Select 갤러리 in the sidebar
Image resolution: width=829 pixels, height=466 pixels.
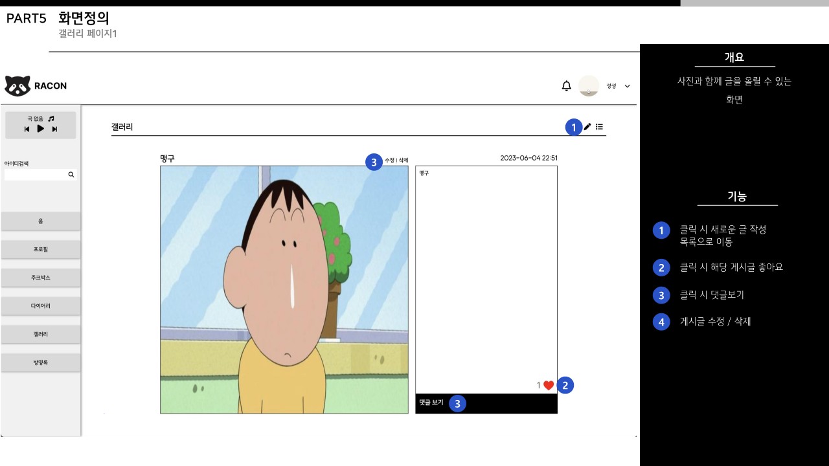[x=40, y=334]
